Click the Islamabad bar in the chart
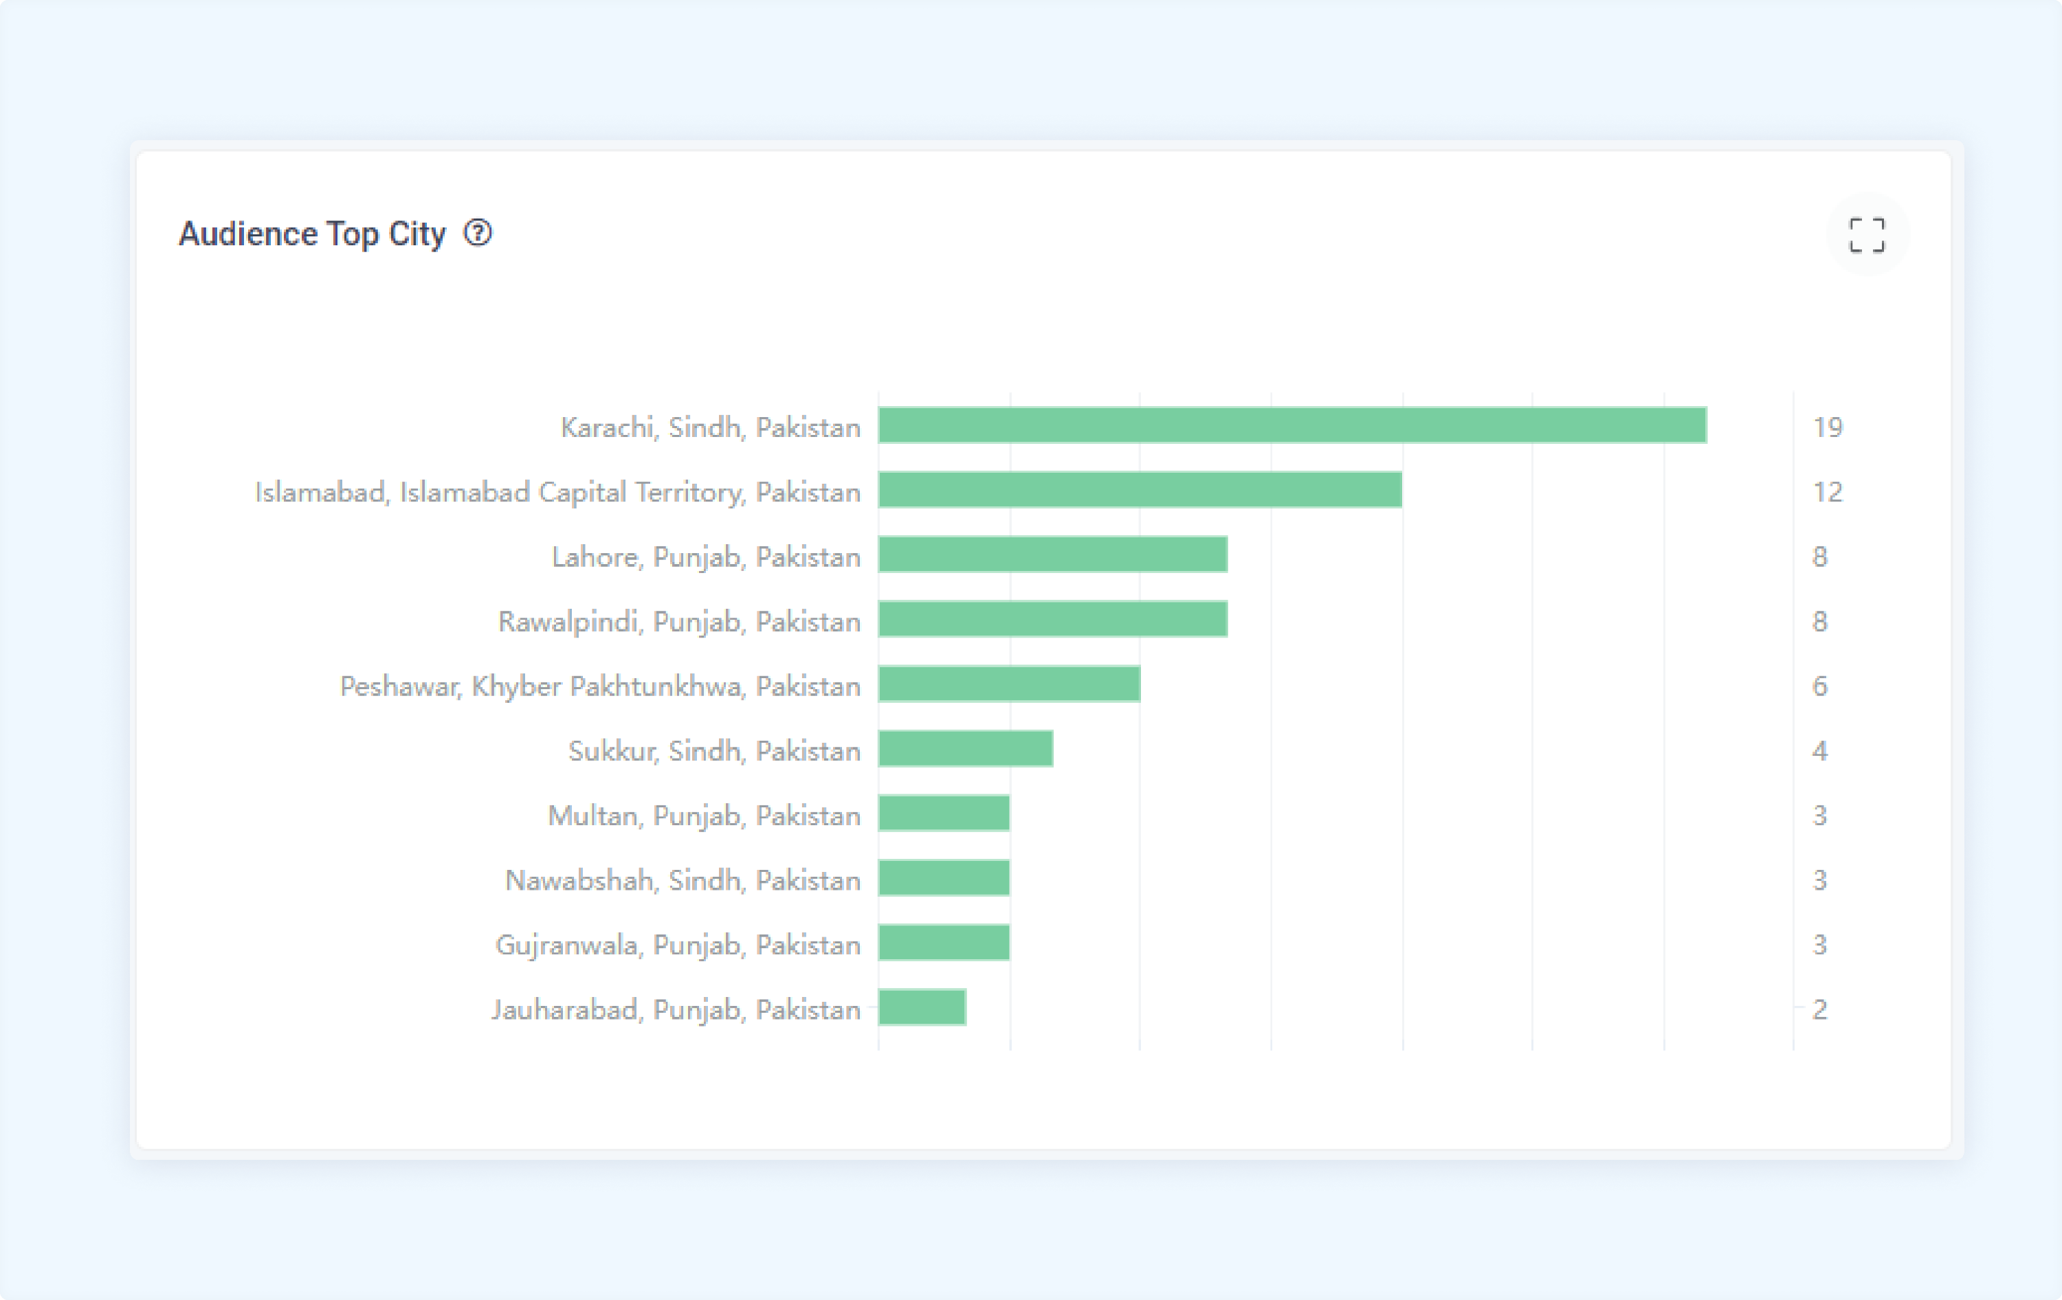2062x1300 pixels. tap(1140, 489)
